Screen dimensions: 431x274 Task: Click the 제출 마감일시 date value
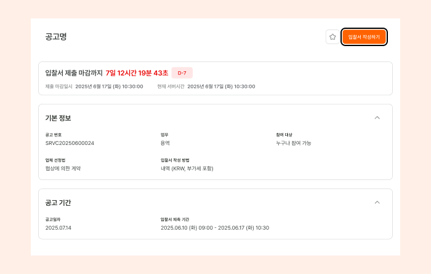[x=109, y=87]
